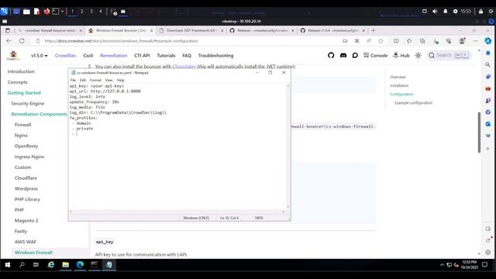Open the v1.5.0 version dropdown
The height and width of the screenshot is (279, 496).
point(40,55)
